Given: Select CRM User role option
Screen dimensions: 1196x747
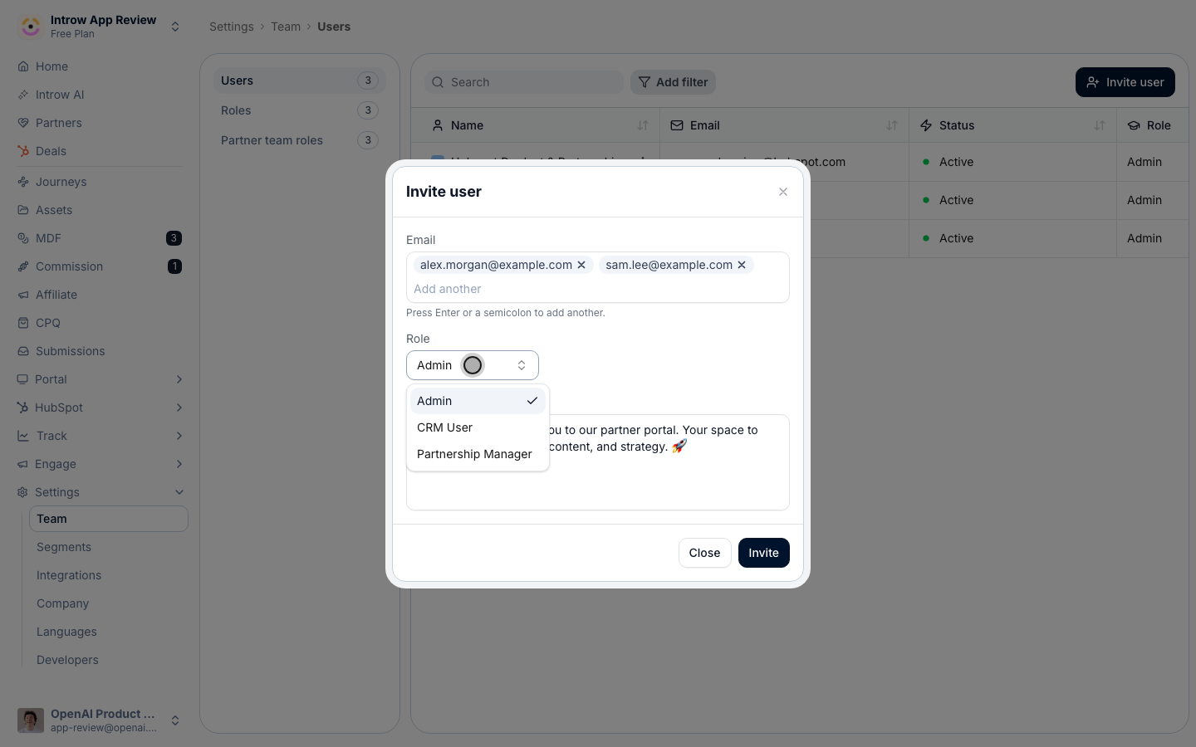Looking at the screenshot, I should coord(478,427).
